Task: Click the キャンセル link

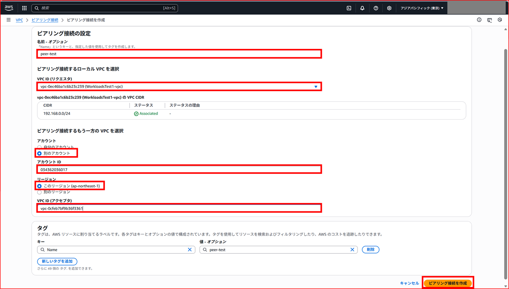Action: point(409,283)
